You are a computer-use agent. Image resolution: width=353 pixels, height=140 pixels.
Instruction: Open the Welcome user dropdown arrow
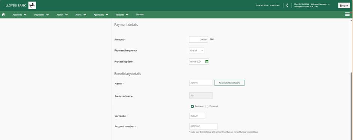point(329,4)
